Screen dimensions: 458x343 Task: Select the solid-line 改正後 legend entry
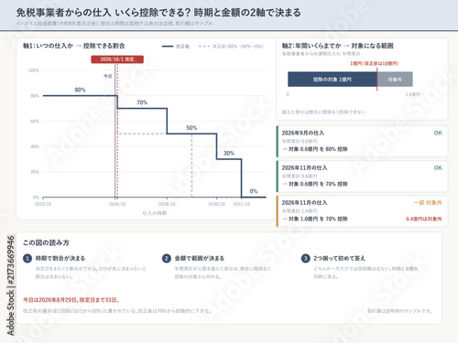pyautogui.click(x=176, y=47)
